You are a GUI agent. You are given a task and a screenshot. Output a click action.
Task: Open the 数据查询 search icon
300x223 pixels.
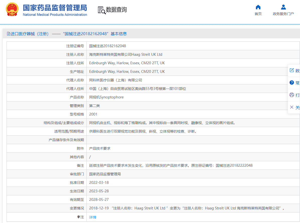tap(102, 10)
